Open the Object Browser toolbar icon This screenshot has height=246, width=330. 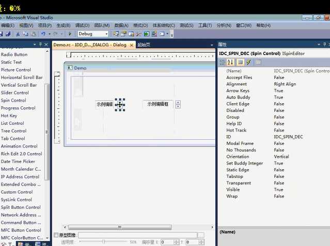131,34
